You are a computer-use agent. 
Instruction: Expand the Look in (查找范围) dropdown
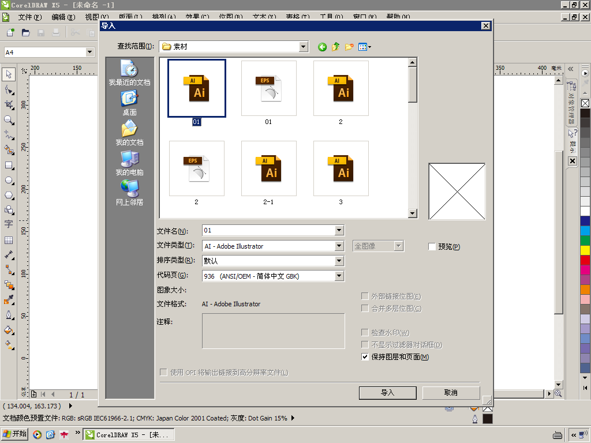[304, 47]
